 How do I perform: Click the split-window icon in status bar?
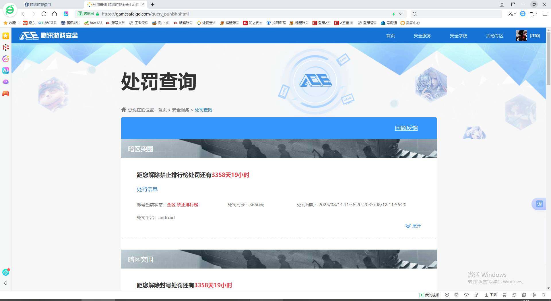524,295
